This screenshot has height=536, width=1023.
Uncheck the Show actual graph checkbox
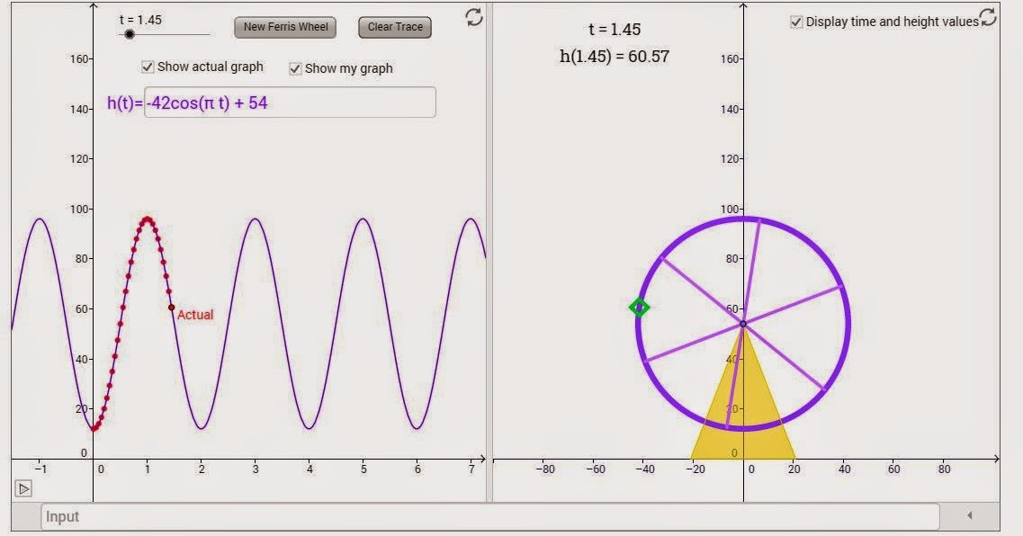[x=146, y=67]
